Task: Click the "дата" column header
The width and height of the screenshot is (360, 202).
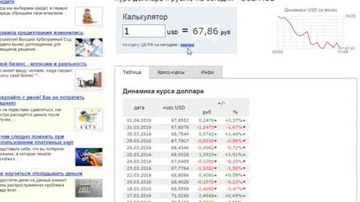Action: click(x=139, y=107)
